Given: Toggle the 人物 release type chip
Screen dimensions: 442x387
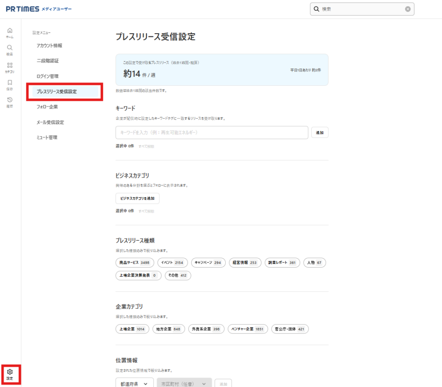Looking at the screenshot, I should [x=315, y=262].
